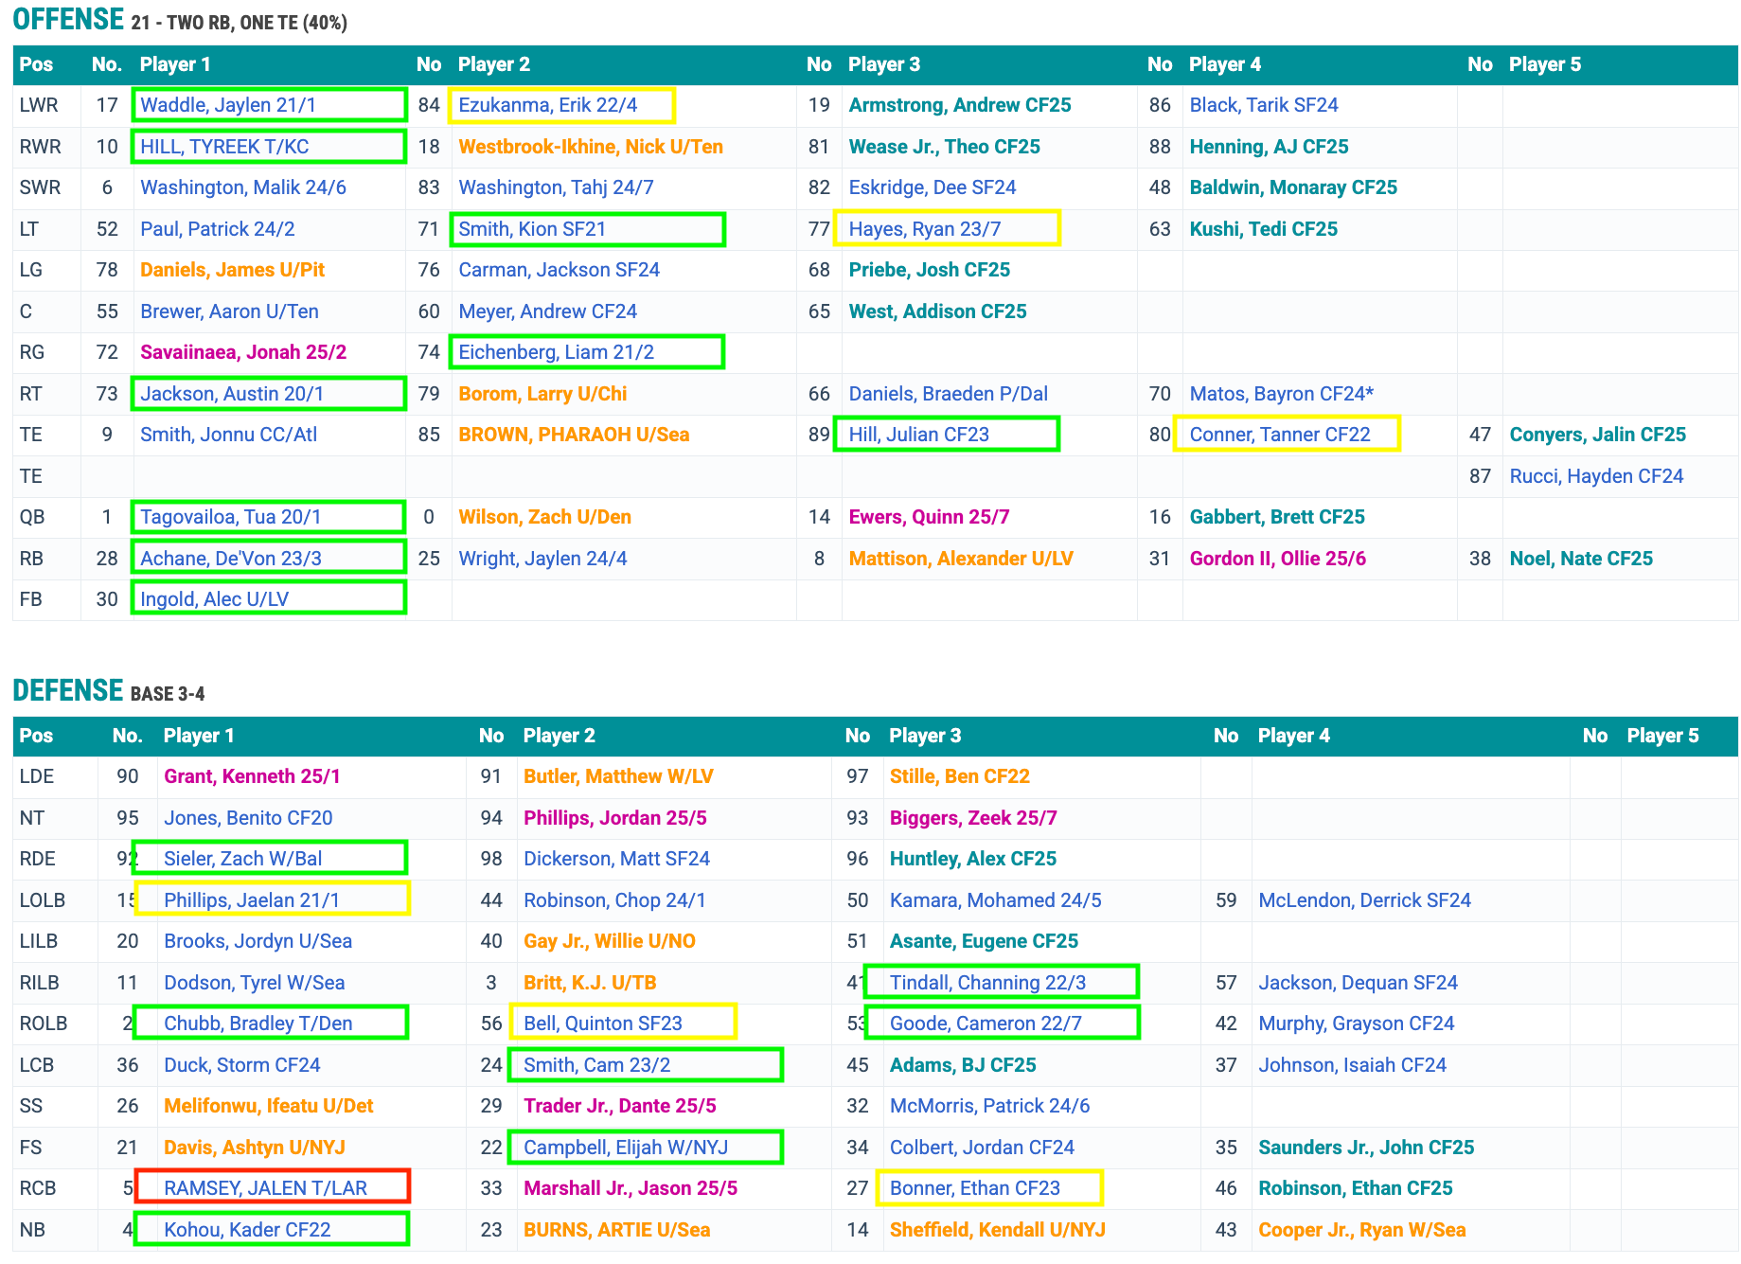Click Pos column header in defense table
The width and height of the screenshot is (1741, 1264).
[x=36, y=736]
